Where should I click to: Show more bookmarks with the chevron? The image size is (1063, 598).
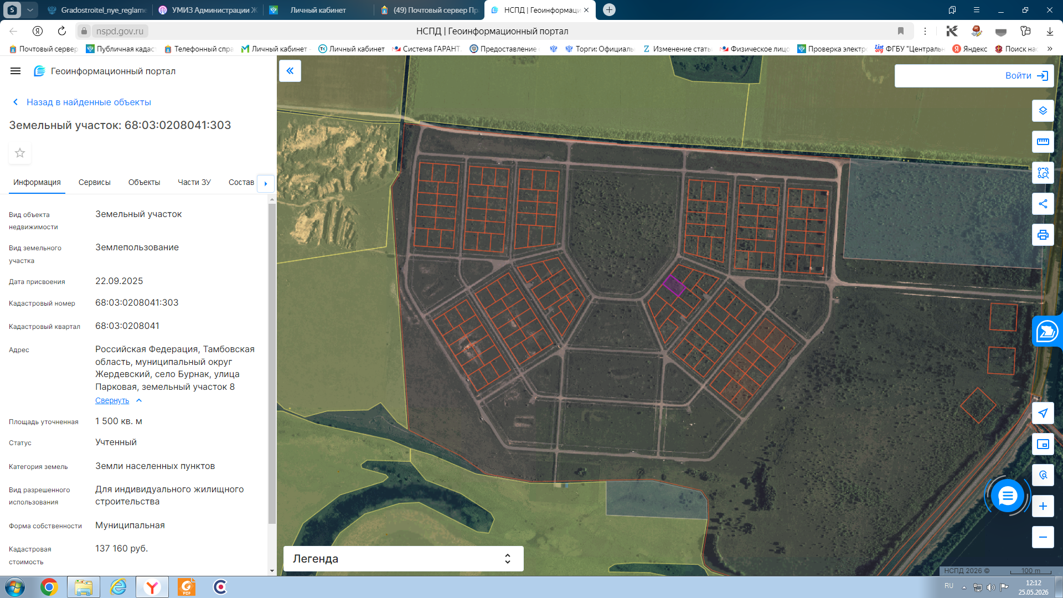tap(1050, 49)
